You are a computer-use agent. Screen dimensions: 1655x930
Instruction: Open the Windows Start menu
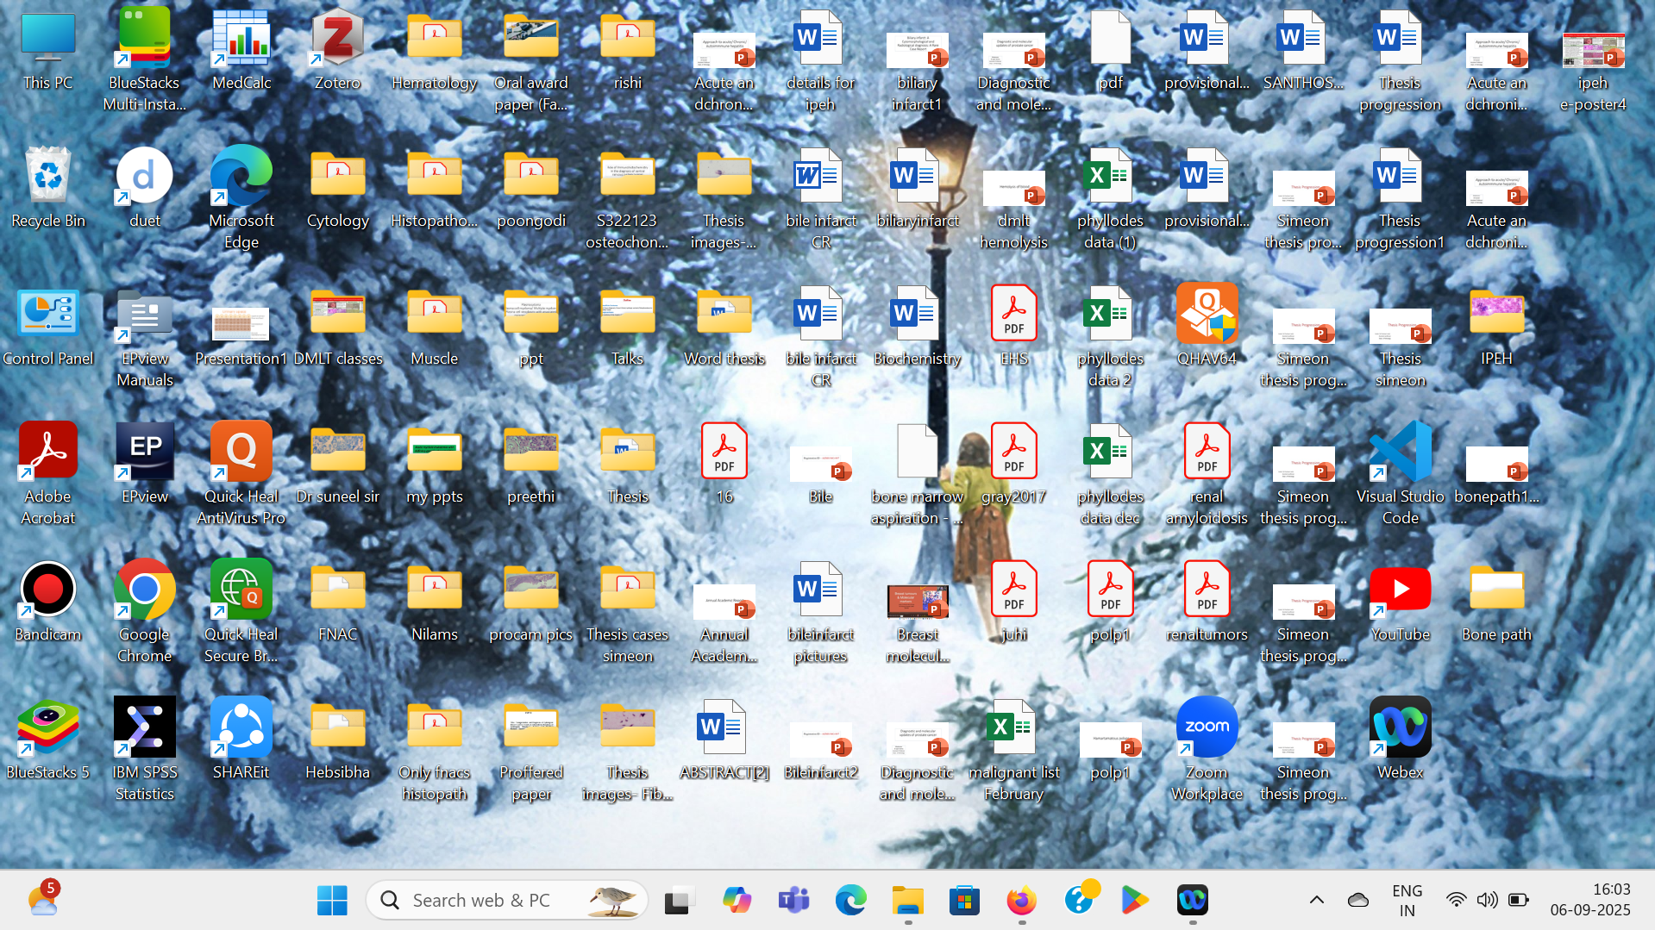(x=332, y=901)
